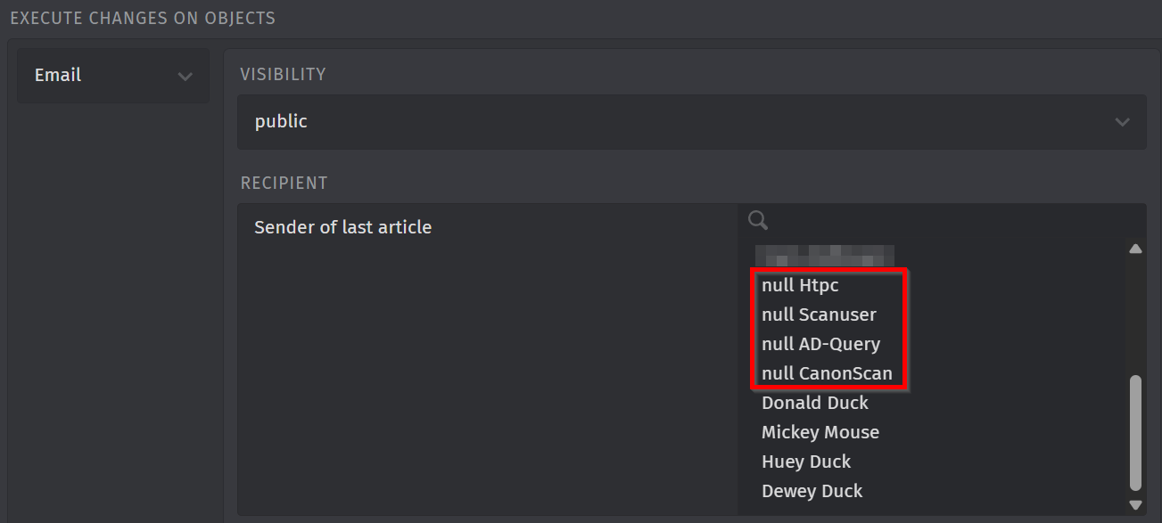Viewport: 1162px width, 523px height.
Task: Click the chevron in the public field
Action: click(1122, 122)
